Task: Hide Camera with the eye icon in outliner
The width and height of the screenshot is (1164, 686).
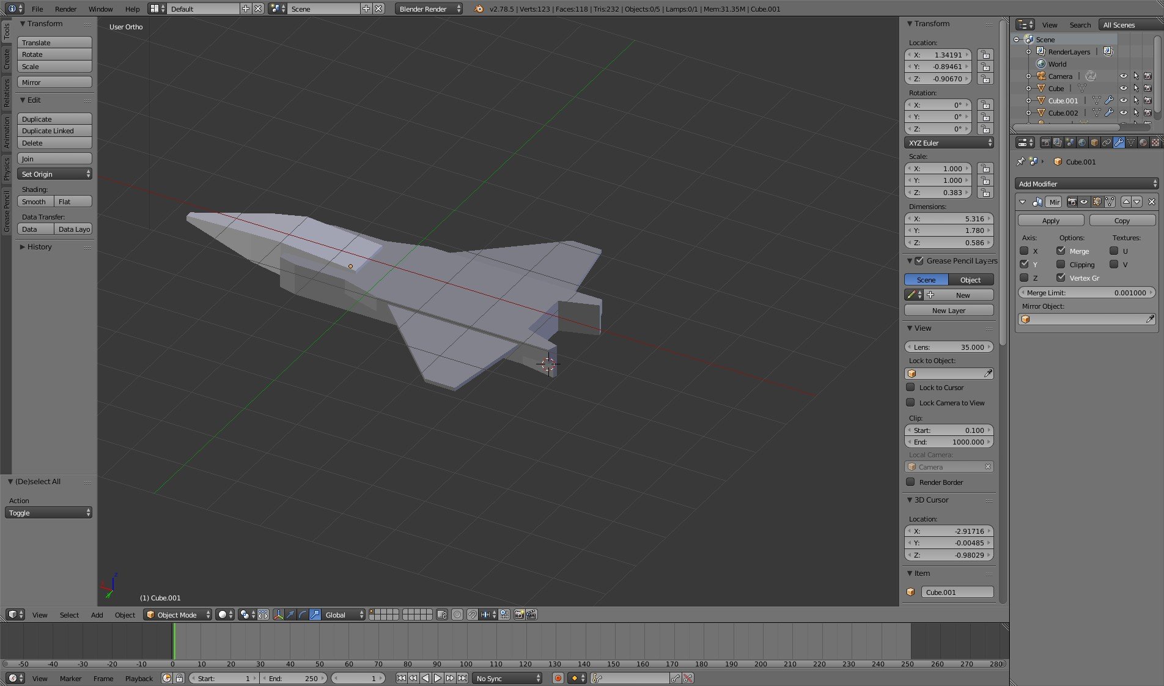Action: pos(1124,76)
